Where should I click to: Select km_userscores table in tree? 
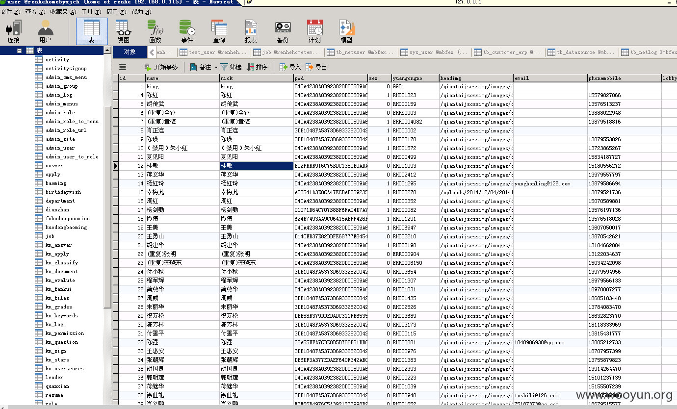[x=65, y=368]
